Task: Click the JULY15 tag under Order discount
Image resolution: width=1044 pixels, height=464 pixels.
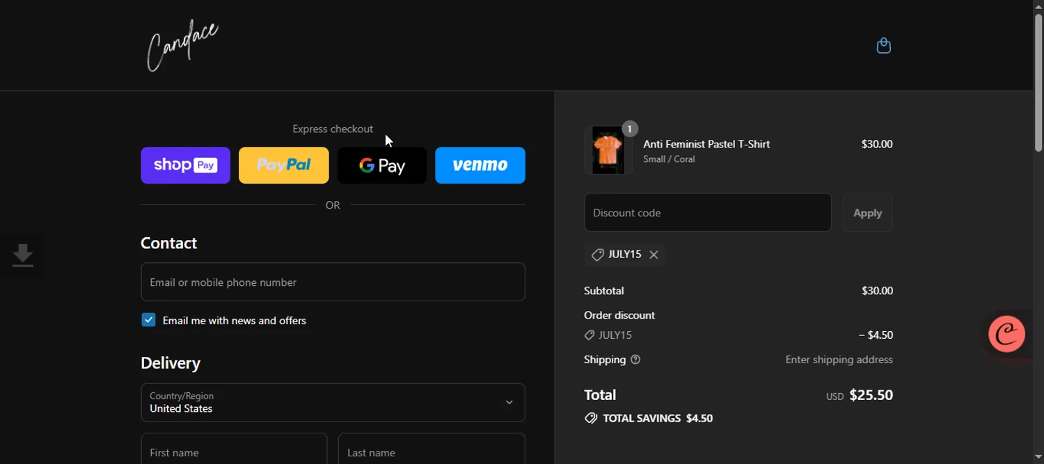Action: pos(609,335)
